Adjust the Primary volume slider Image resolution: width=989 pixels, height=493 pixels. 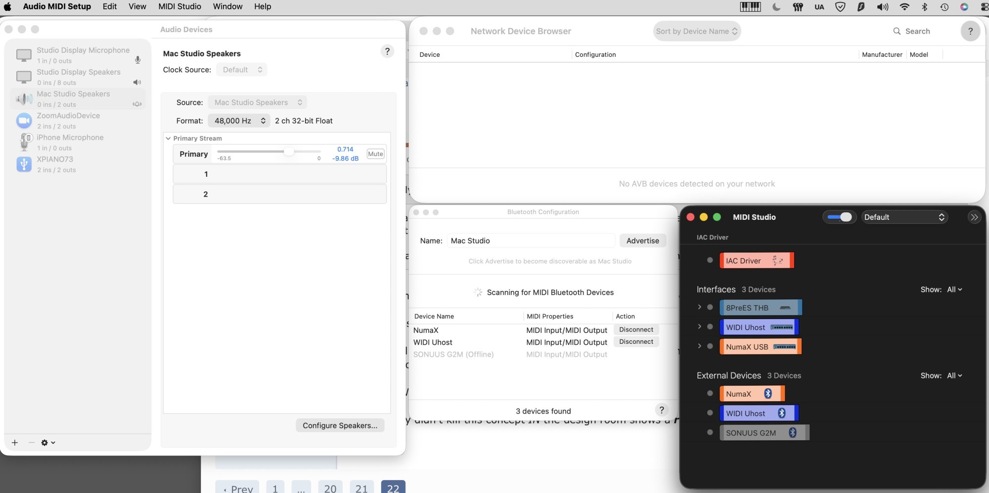point(289,152)
